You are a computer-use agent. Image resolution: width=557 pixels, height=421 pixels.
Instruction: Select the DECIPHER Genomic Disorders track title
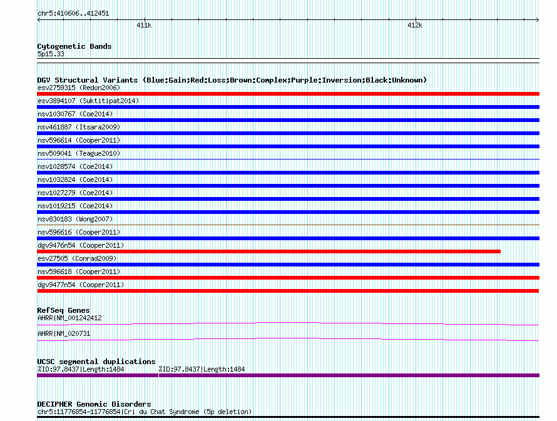(94, 404)
